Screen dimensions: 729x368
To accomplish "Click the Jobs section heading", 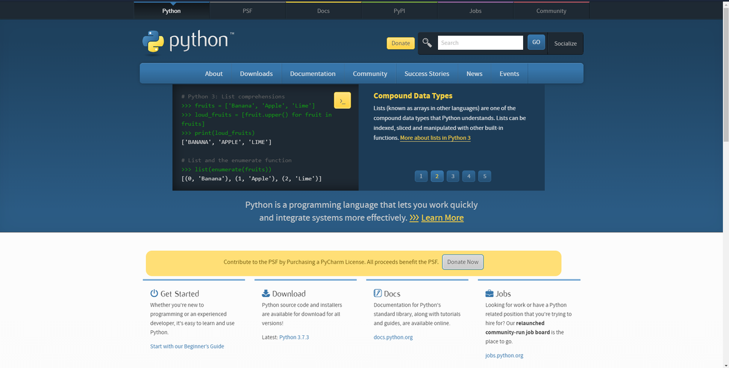I will 503,293.
